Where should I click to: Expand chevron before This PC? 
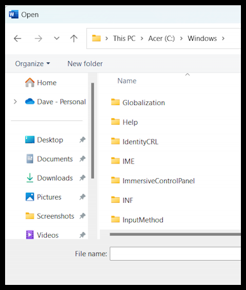tap(107, 39)
